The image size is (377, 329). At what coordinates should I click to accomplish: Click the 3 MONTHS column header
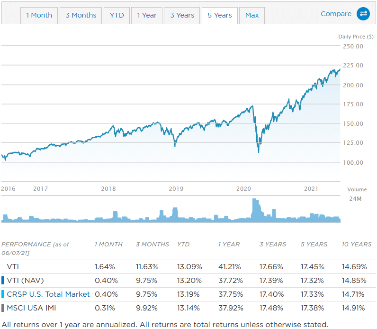[x=153, y=244]
